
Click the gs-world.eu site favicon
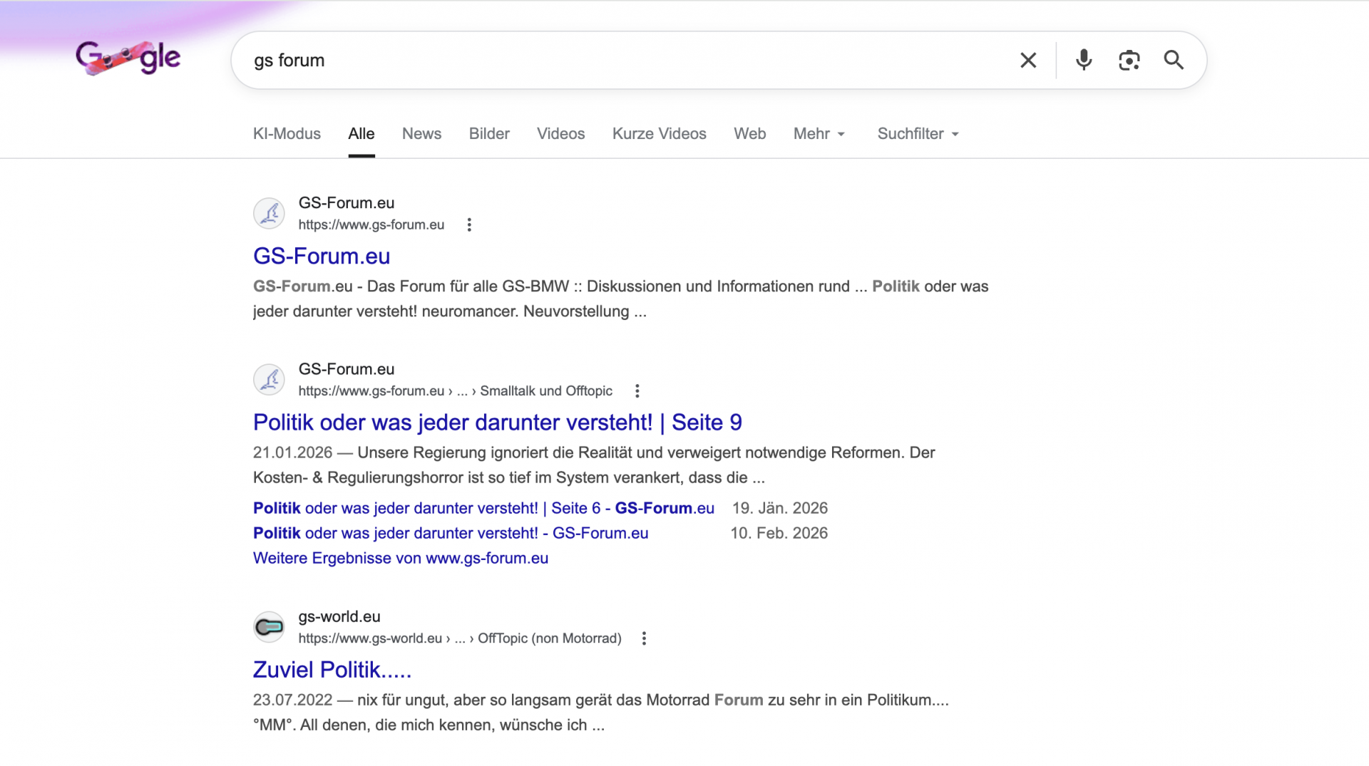pos(269,626)
